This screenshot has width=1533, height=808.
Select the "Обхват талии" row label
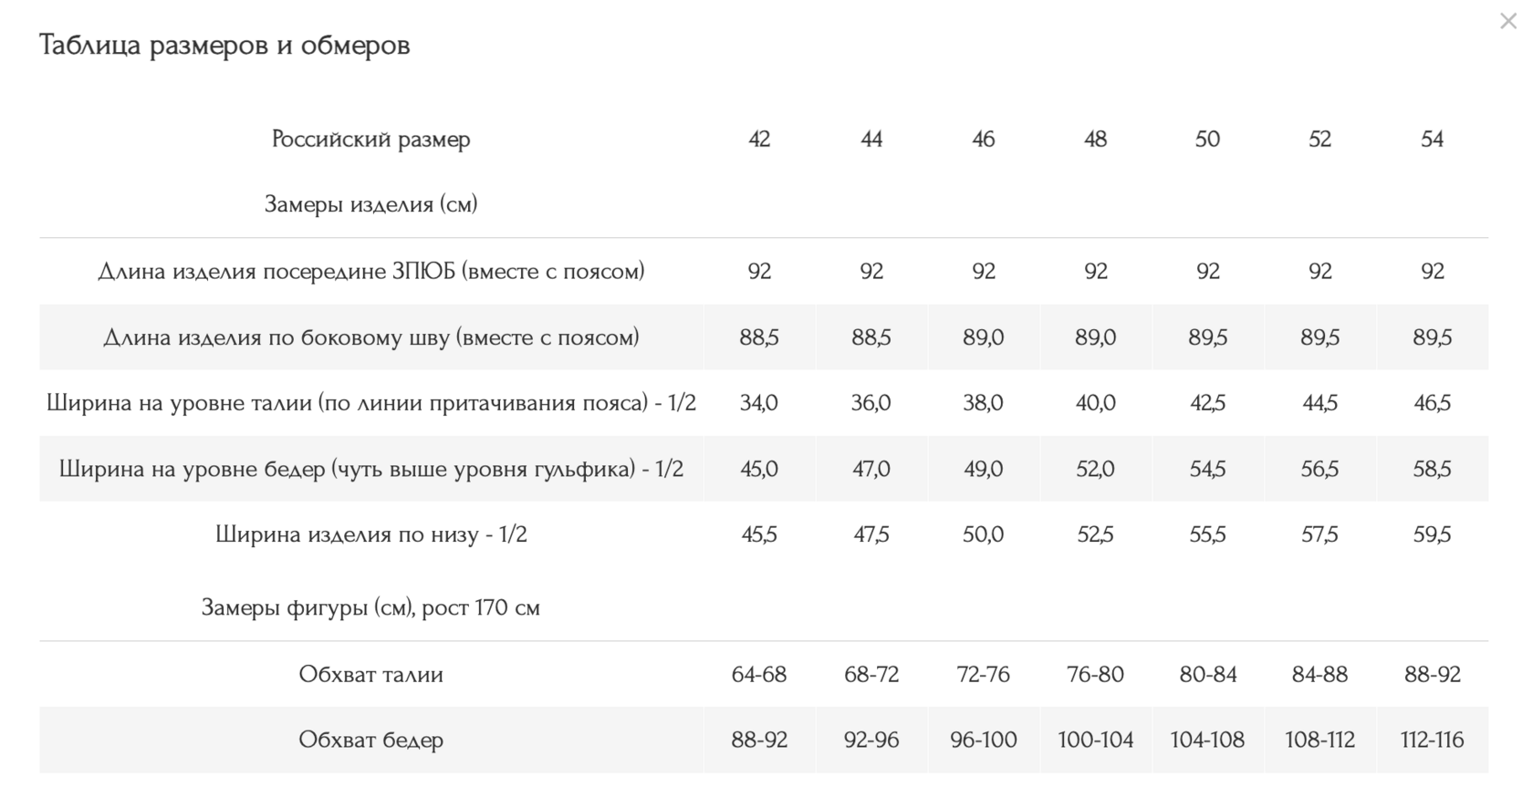click(371, 675)
